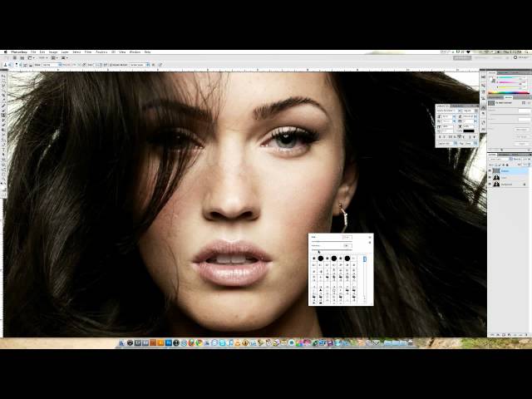The image size is (532, 399).
Task: Open the Filter menu
Action: [88, 52]
